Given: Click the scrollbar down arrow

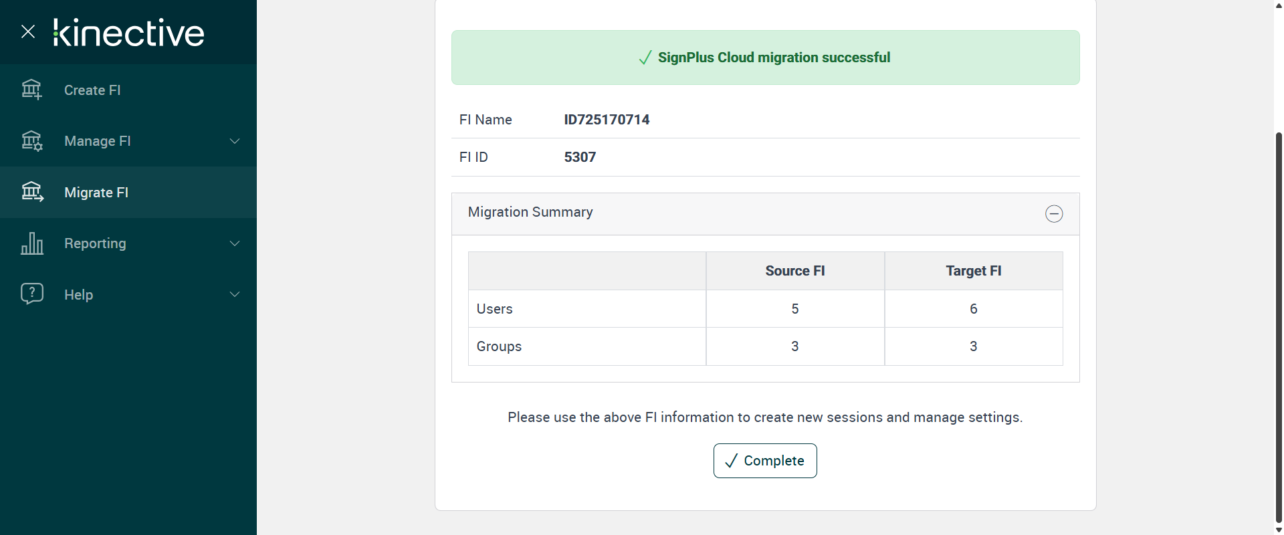Looking at the screenshot, I should tap(1279, 530).
